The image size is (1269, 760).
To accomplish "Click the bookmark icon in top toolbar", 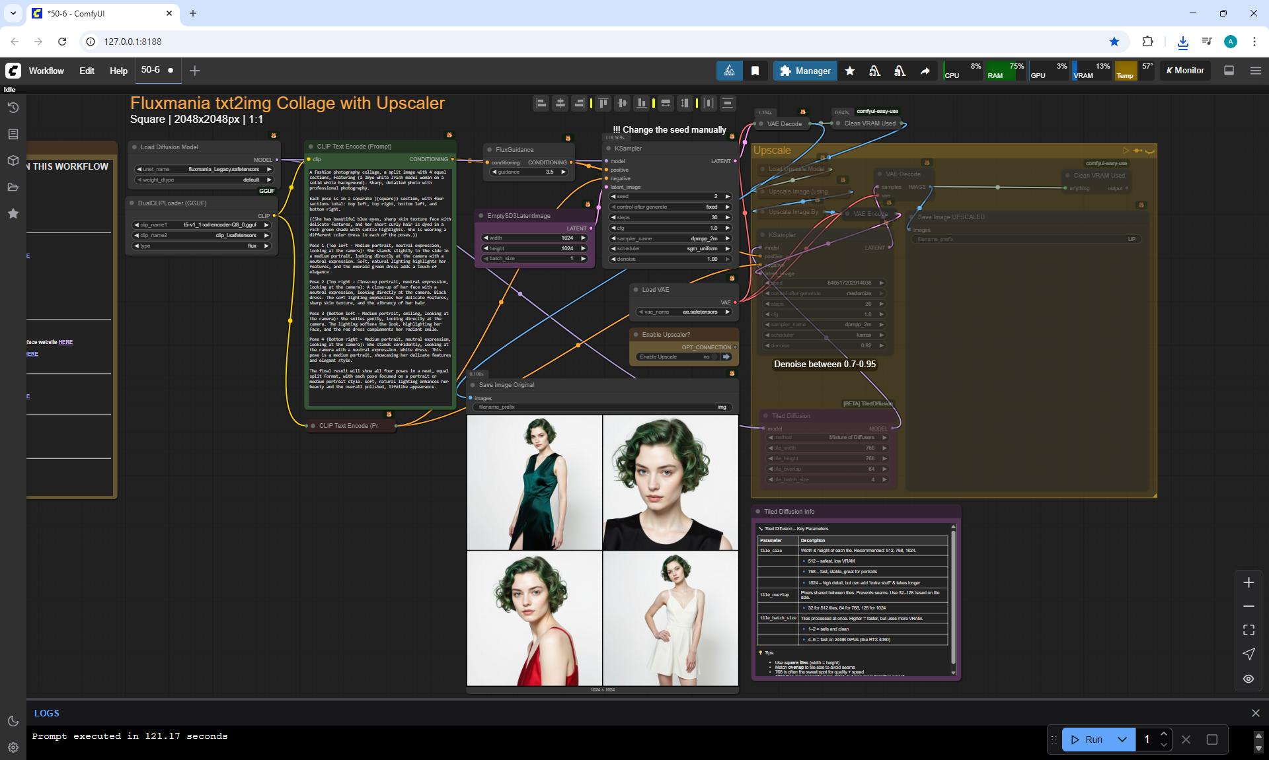I will 755,71.
